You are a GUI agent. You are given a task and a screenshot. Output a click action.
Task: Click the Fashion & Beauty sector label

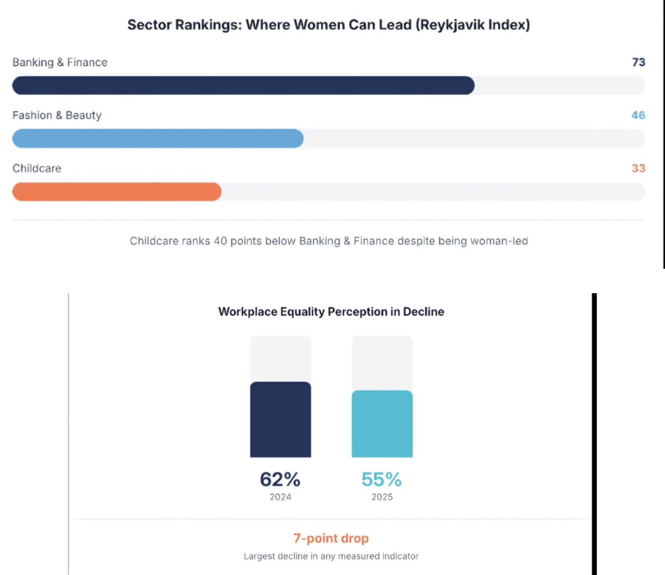pos(57,115)
